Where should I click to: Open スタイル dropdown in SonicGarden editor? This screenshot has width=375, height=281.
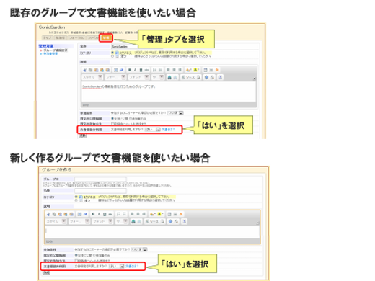pos(92,77)
